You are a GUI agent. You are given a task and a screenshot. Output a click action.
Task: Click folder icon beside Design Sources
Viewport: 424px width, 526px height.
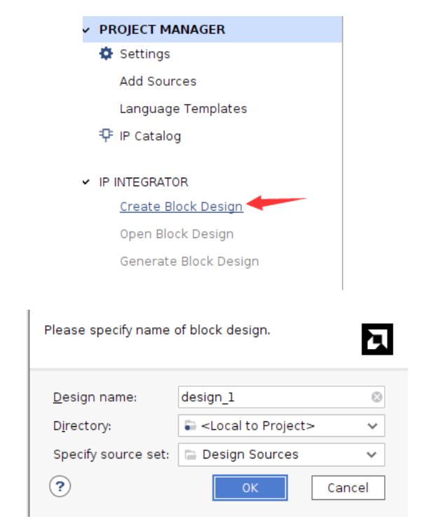[x=190, y=454]
